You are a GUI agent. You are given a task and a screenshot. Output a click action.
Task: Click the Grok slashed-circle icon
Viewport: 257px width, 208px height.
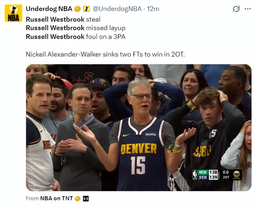pyautogui.click(x=236, y=9)
